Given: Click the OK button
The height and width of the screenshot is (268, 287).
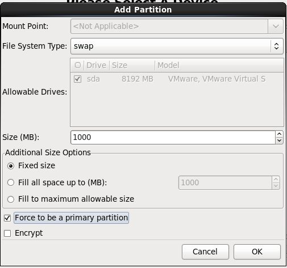Looking at the screenshot, I should [x=257, y=252].
